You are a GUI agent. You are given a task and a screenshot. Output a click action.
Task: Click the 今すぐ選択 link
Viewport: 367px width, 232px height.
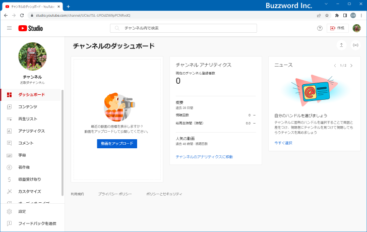pos(283,143)
